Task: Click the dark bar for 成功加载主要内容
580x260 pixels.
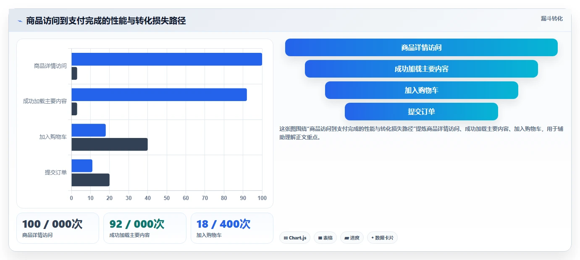Action: point(74,109)
